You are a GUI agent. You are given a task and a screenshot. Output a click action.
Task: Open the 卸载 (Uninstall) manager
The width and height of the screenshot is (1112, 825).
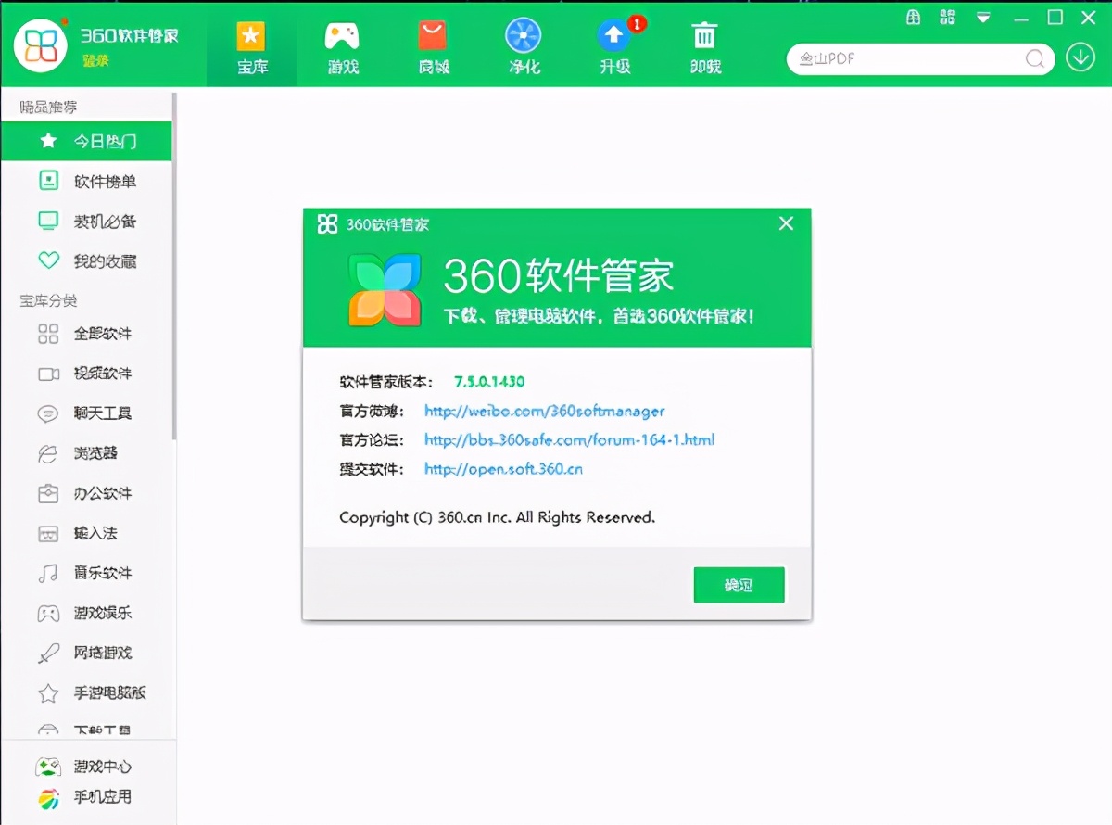click(x=704, y=44)
